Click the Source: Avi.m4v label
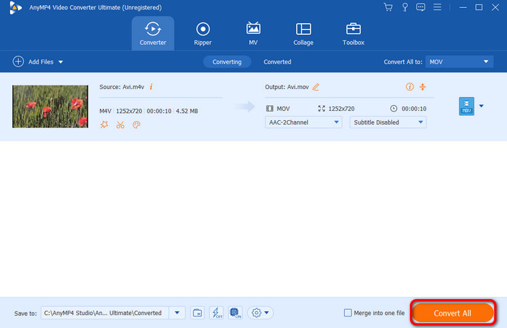The width and height of the screenshot is (507, 328). coord(122,87)
